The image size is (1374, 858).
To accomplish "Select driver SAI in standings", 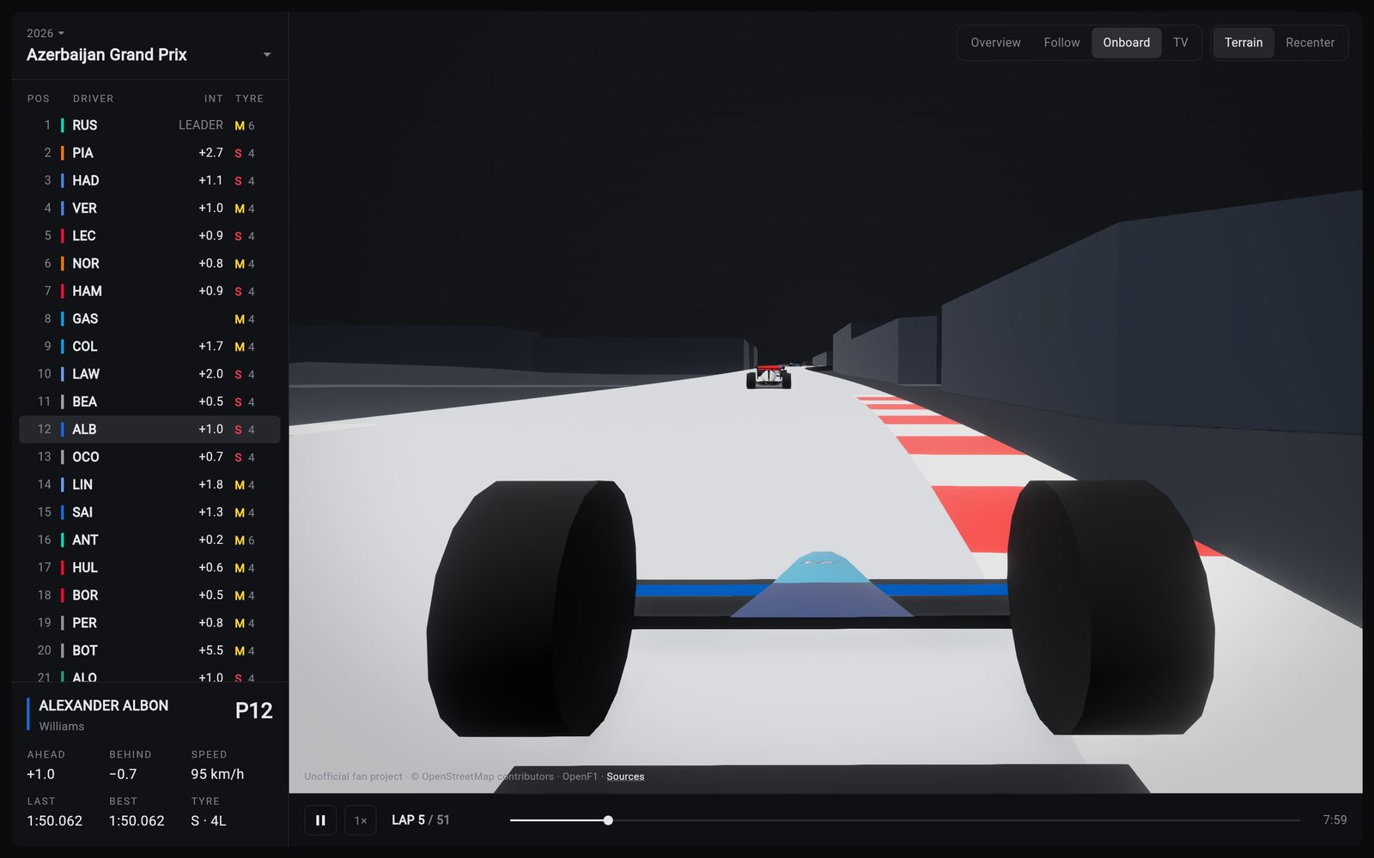I will point(149,512).
